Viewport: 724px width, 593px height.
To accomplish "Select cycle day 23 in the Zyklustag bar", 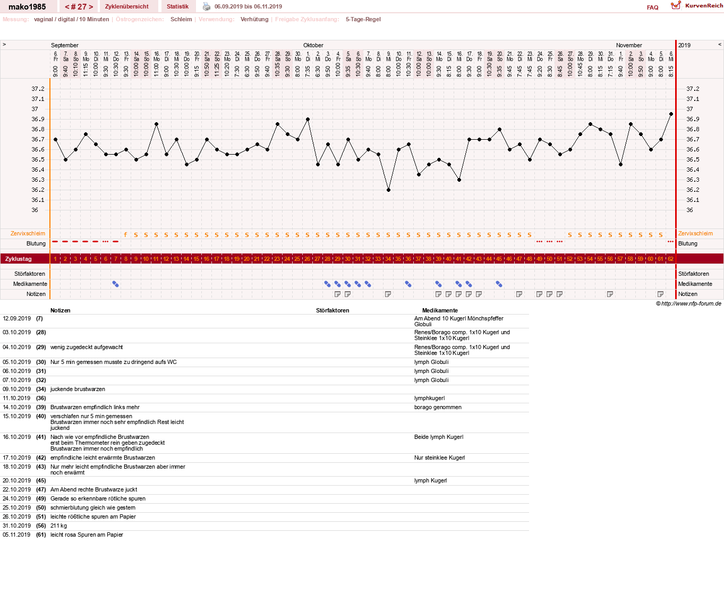I will (x=277, y=259).
